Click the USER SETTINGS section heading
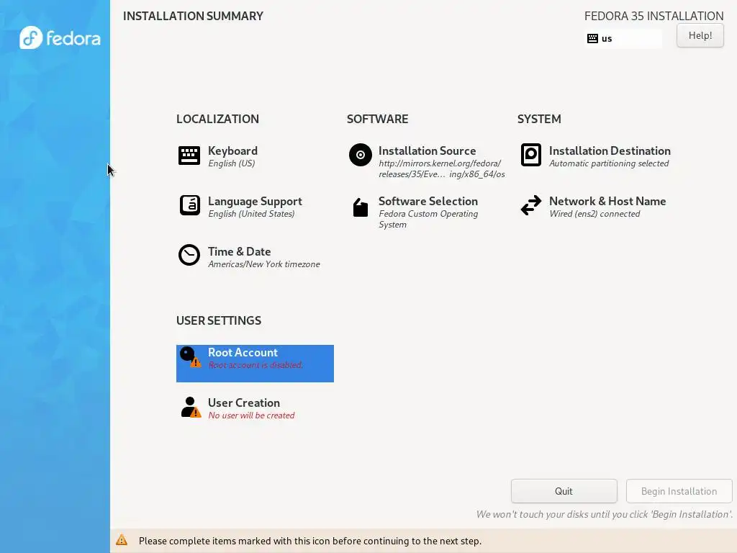 tap(219, 320)
